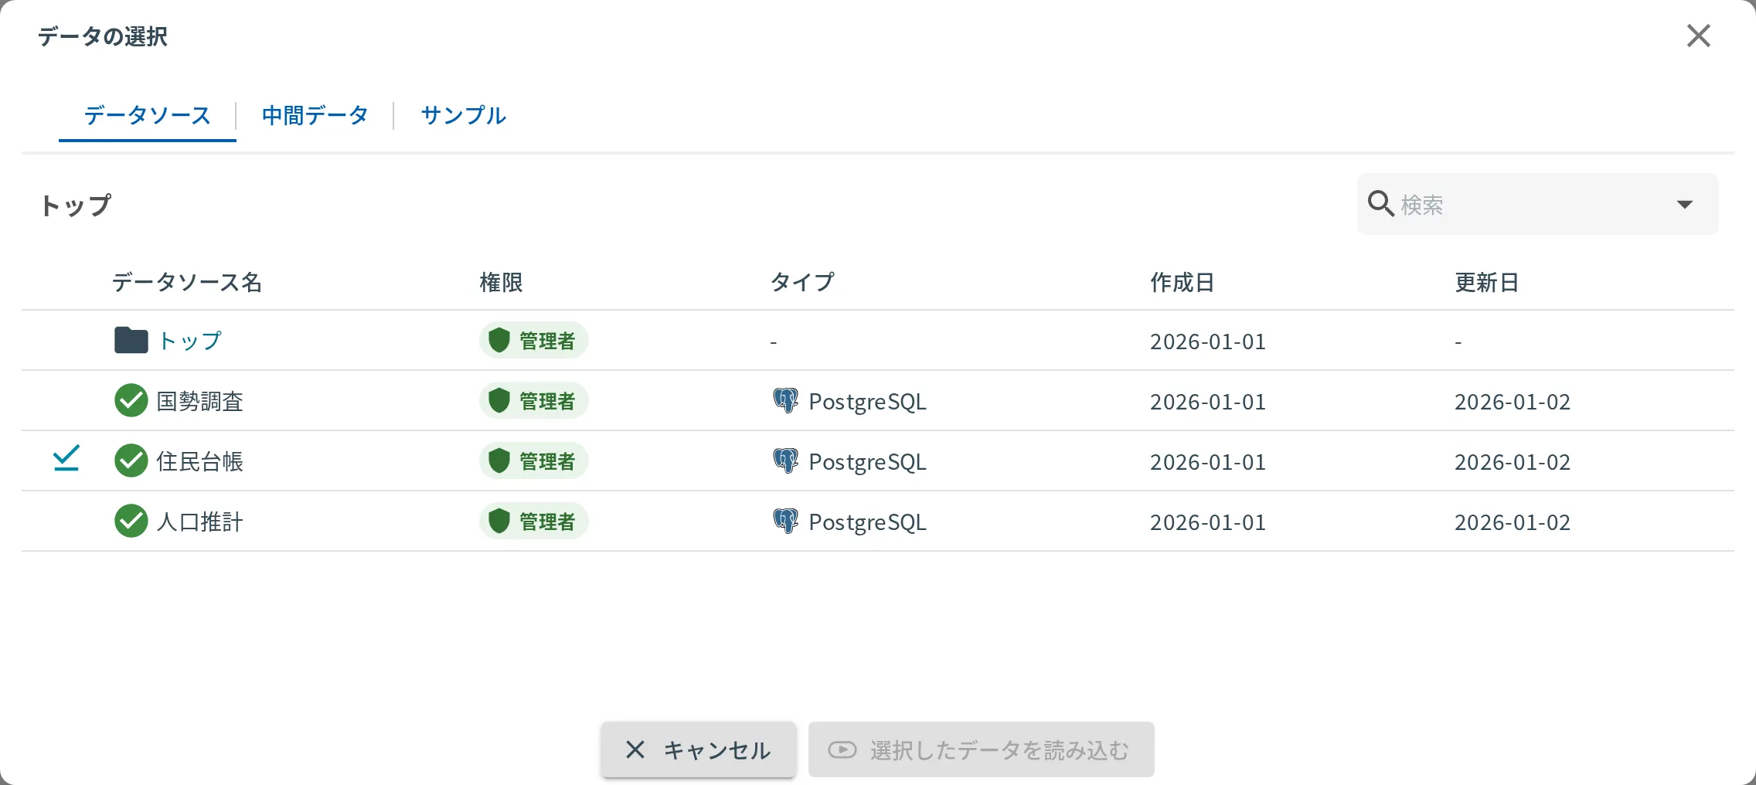Focus the 検索 search field
The image size is (1756, 785).
(1538, 204)
